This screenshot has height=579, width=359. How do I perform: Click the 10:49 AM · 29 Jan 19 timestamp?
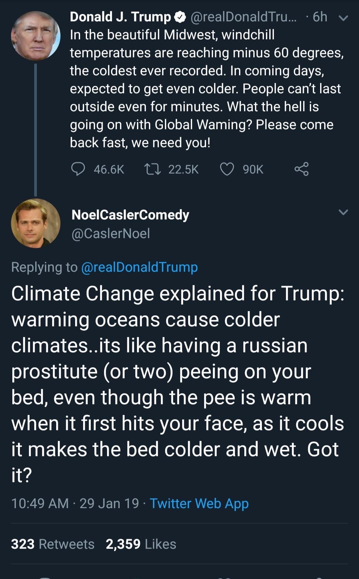click(x=75, y=503)
